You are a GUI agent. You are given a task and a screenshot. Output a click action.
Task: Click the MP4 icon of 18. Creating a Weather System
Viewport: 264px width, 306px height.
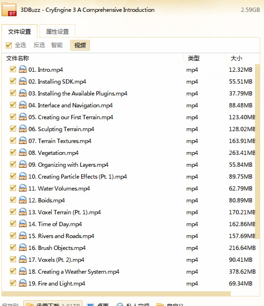(23, 271)
